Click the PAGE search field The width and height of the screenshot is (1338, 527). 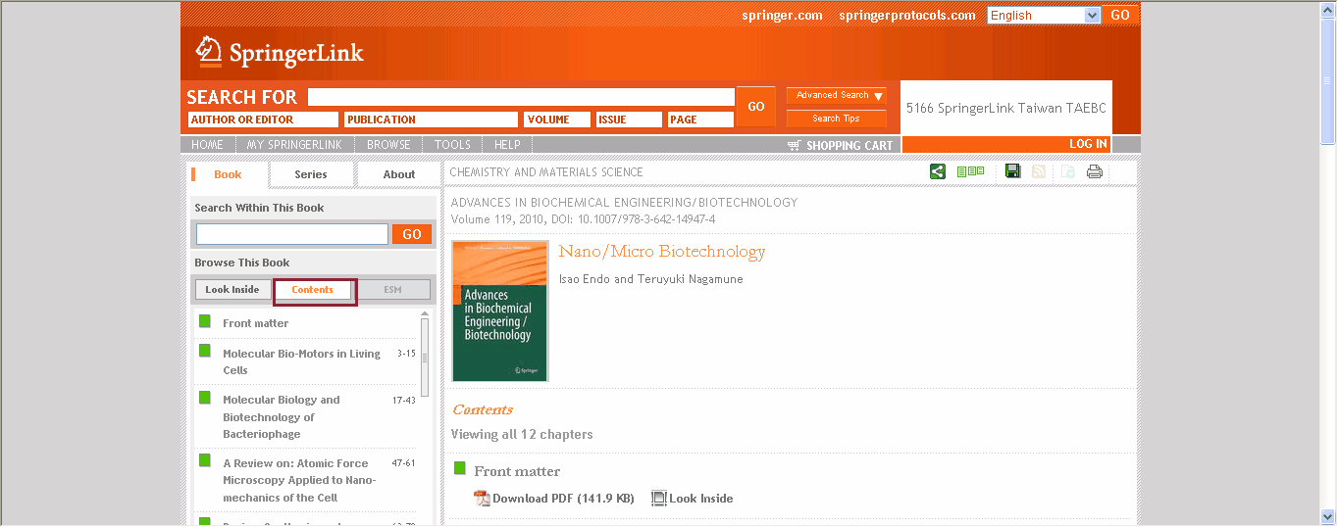700,120
